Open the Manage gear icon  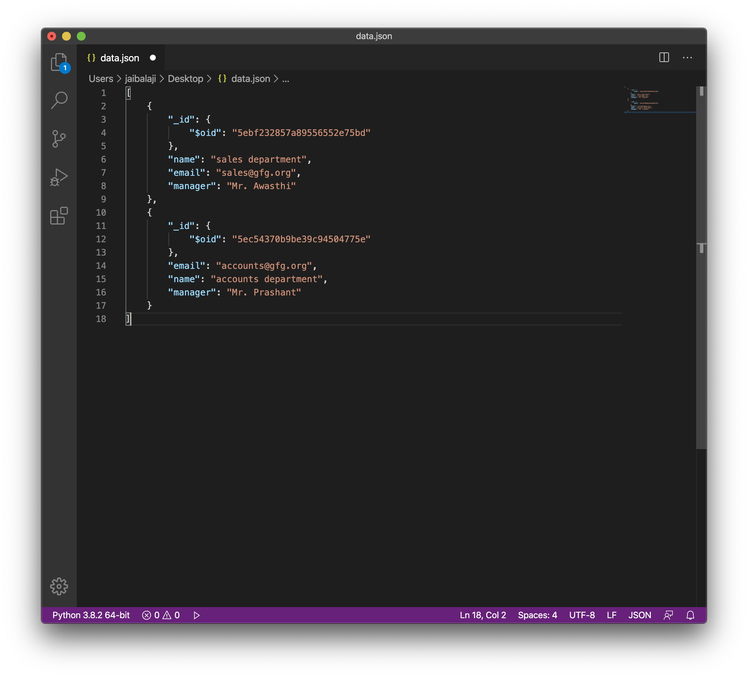click(59, 586)
